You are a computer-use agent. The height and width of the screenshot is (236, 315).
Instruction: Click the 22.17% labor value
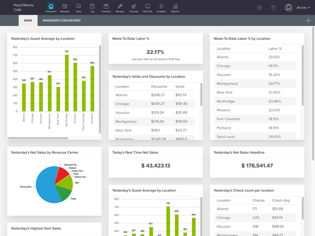(155, 52)
